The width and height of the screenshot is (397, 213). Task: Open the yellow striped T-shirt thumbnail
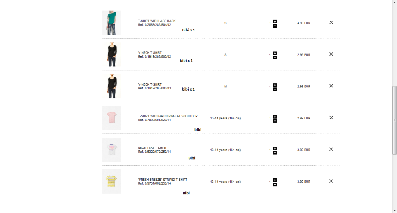[x=112, y=181]
